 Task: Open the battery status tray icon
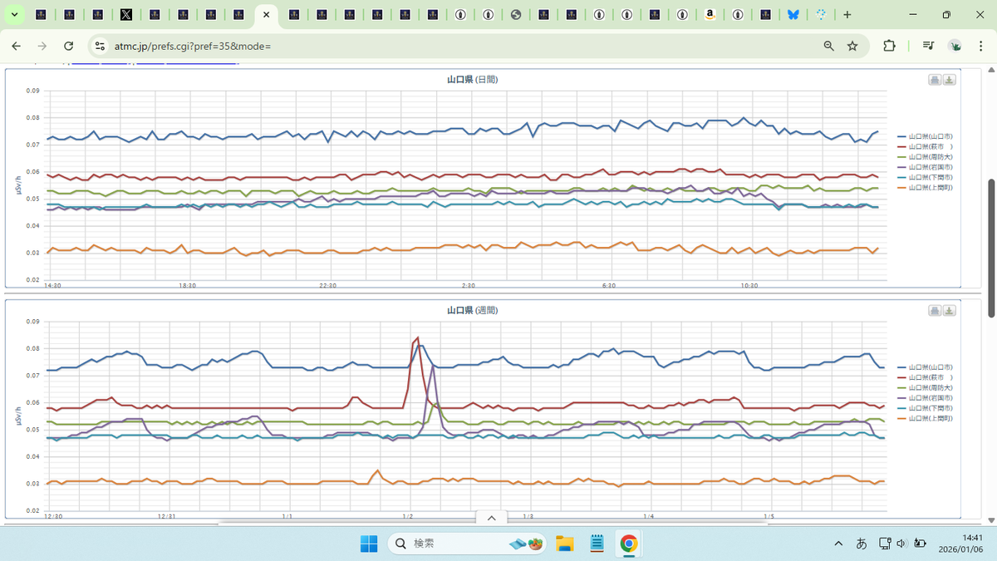920,544
